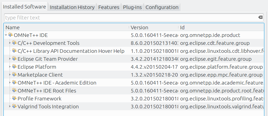This screenshot has height=116, width=268.
Task: Click version 1.3.2.v20150218-20 cell
Action: (154, 75)
